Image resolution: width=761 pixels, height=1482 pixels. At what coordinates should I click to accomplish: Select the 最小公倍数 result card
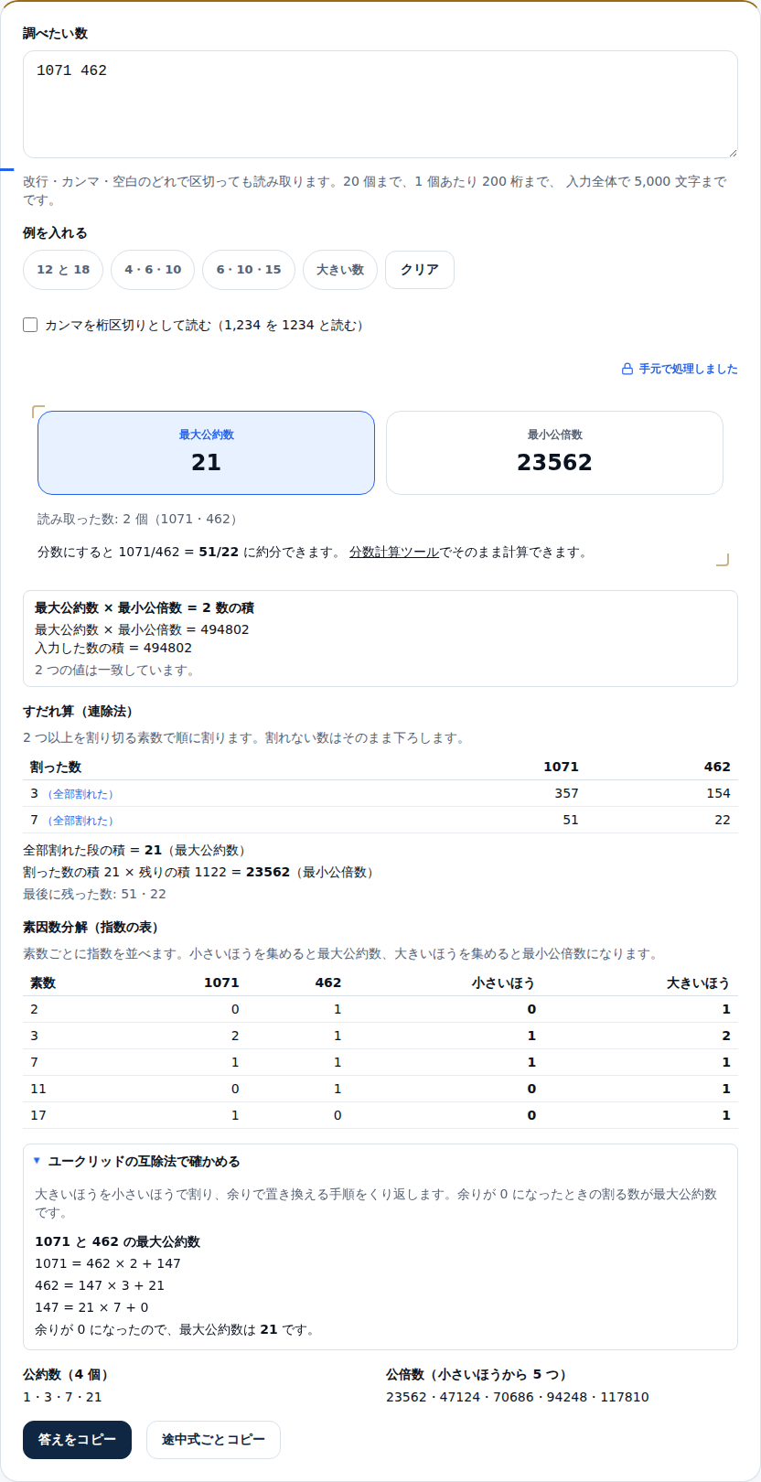tap(554, 453)
